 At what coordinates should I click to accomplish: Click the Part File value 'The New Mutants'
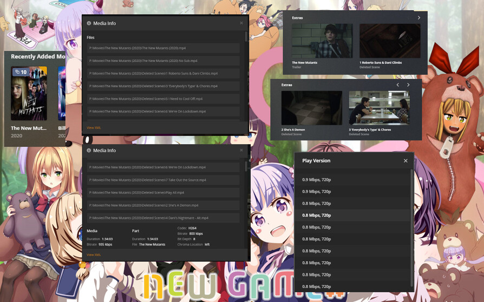[x=152, y=244]
